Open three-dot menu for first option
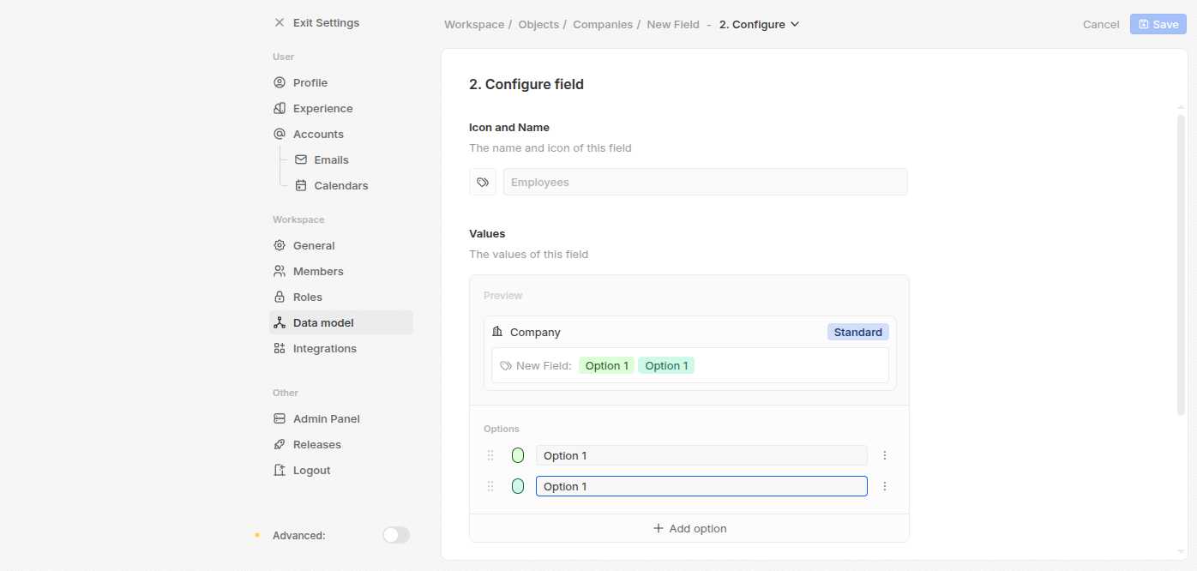Viewport: 1197px width, 571px height. [885, 455]
